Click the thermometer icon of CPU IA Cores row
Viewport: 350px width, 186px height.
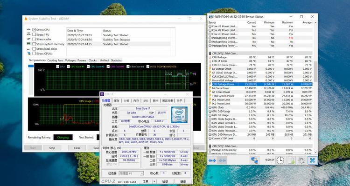(x=210, y=61)
